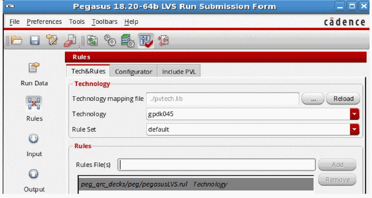Click the Reload button
This screenshot has width=372, height=198.
[x=343, y=99]
